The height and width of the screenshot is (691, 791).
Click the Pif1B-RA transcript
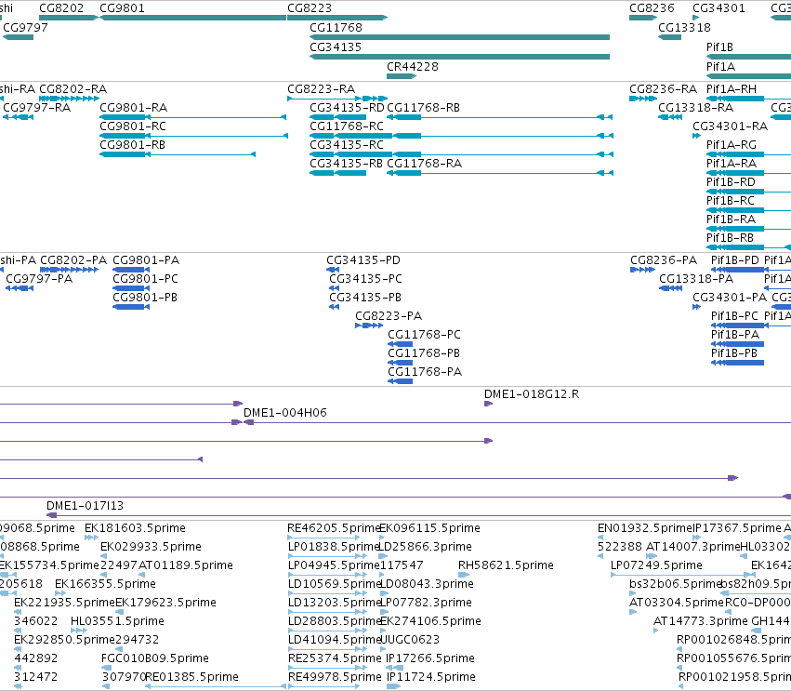click(x=748, y=229)
